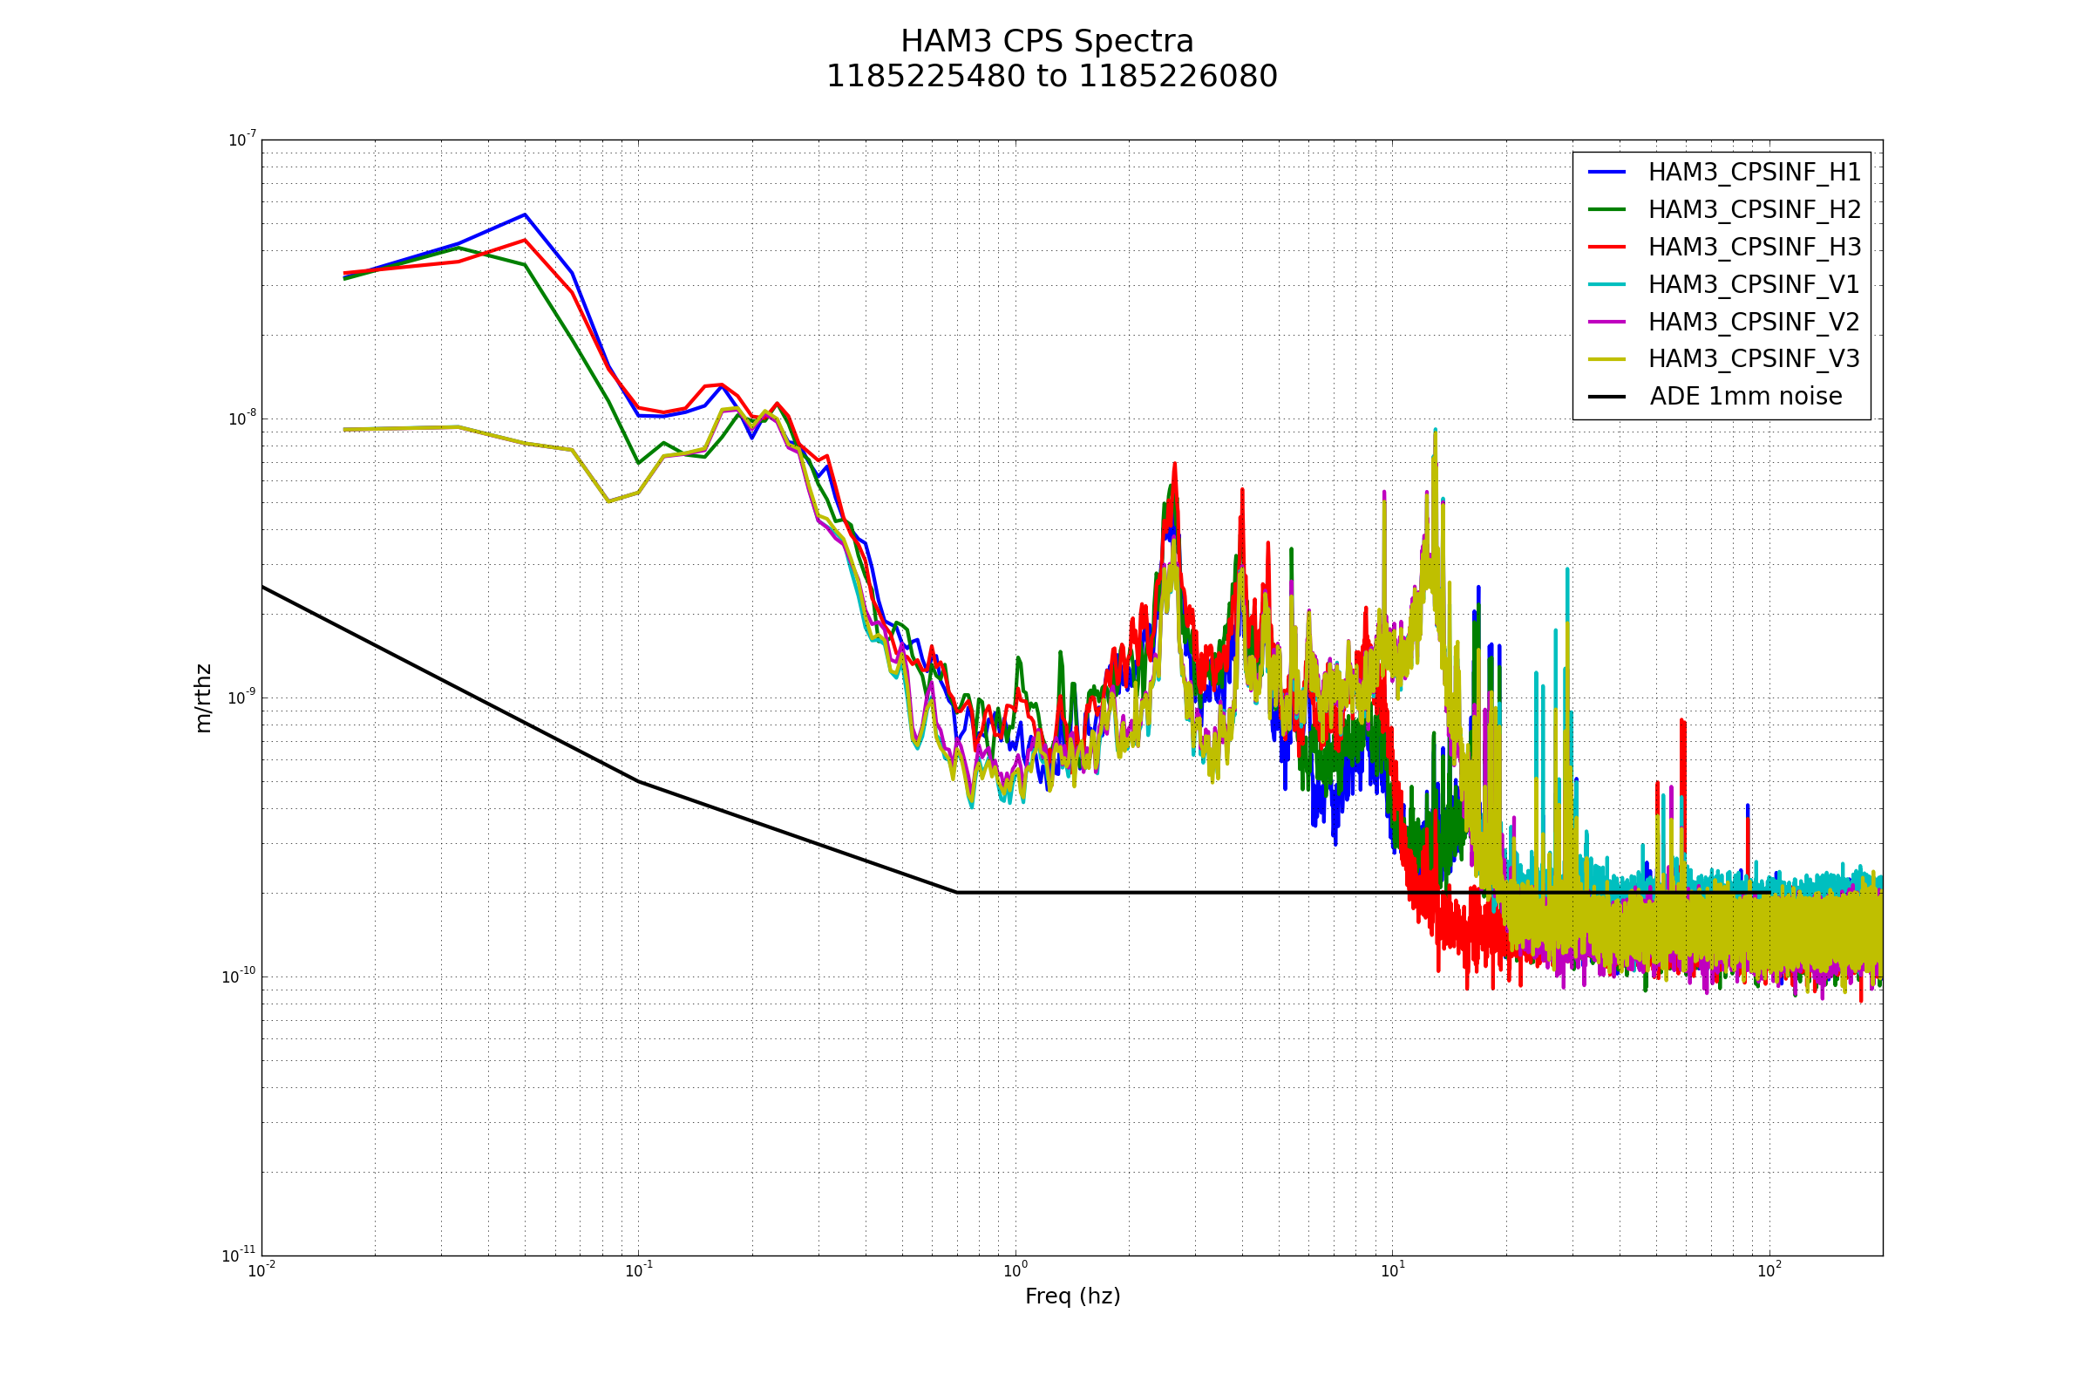The image size is (2092, 1395).
Task: Select the HAM3_CPSINF_H1 legend label
Action: [x=1754, y=173]
